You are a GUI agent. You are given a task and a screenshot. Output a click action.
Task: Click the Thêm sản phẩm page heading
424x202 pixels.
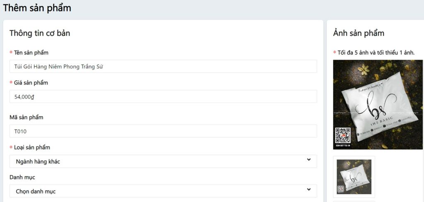click(x=37, y=8)
